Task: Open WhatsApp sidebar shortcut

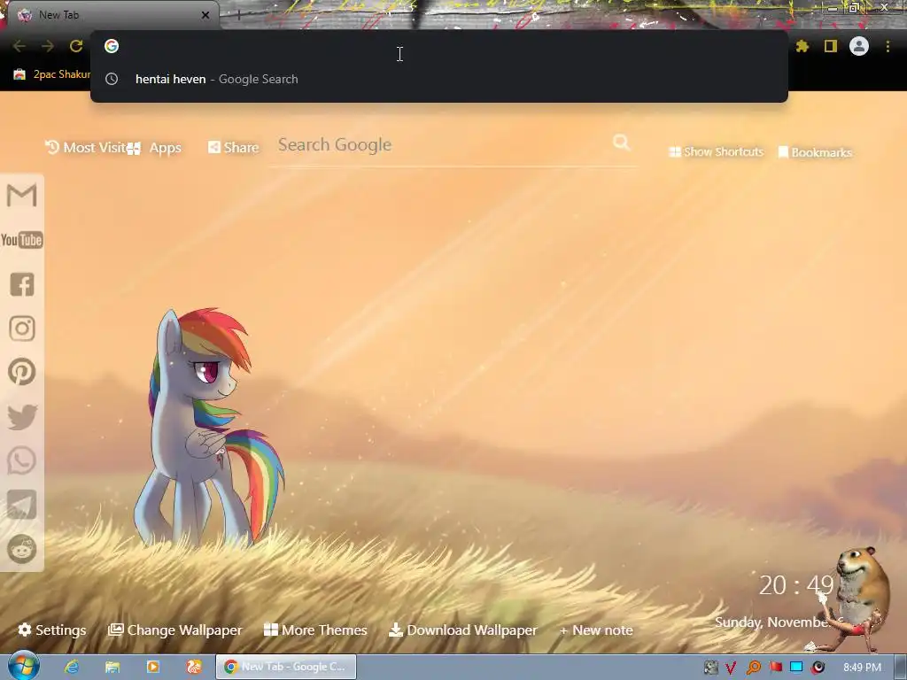Action: click(x=22, y=460)
